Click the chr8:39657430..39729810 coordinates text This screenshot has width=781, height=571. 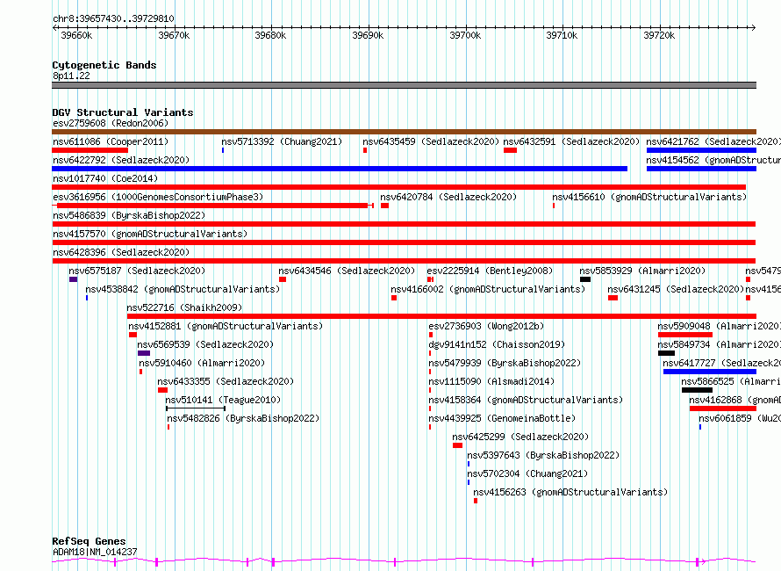pyautogui.click(x=113, y=18)
